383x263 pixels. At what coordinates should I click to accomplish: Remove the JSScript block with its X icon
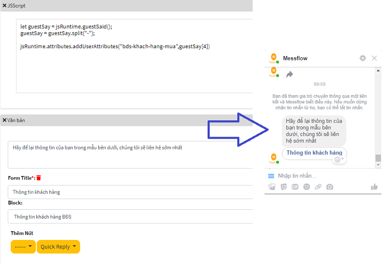tap(5, 6)
